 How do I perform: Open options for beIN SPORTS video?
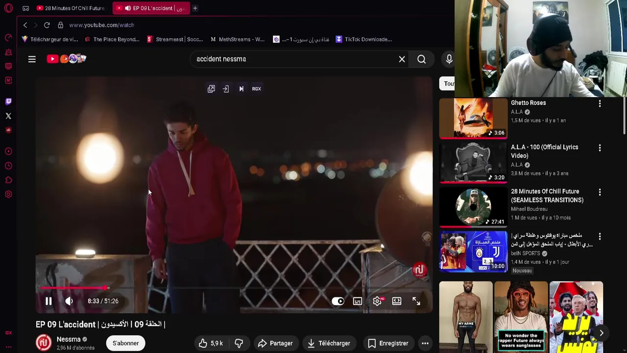pyautogui.click(x=600, y=236)
